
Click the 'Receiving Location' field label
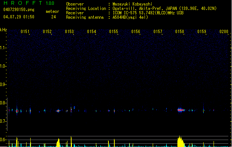tap(86, 8)
